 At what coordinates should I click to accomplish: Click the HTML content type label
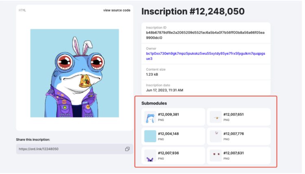tap(22, 10)
